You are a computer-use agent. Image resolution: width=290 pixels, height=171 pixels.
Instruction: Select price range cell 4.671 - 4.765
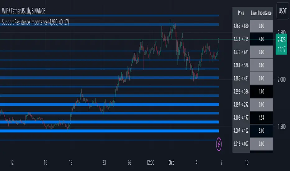pos(241,39)
